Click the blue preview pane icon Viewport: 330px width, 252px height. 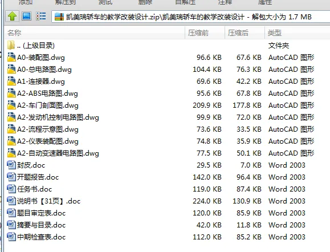pyautogui.click(x=27, y=16)
